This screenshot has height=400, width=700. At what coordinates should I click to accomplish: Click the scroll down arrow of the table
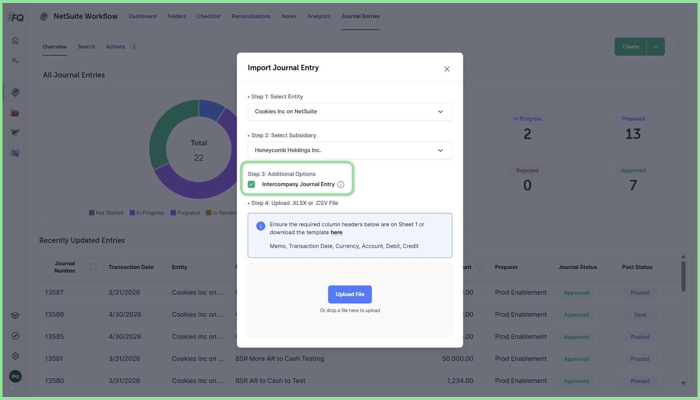tap(683, 383)
